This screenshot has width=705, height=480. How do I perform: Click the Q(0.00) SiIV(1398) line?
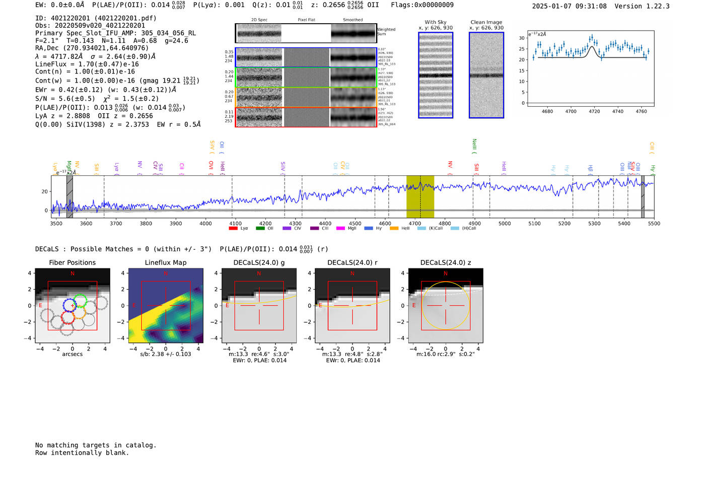[x=118, y=124]
